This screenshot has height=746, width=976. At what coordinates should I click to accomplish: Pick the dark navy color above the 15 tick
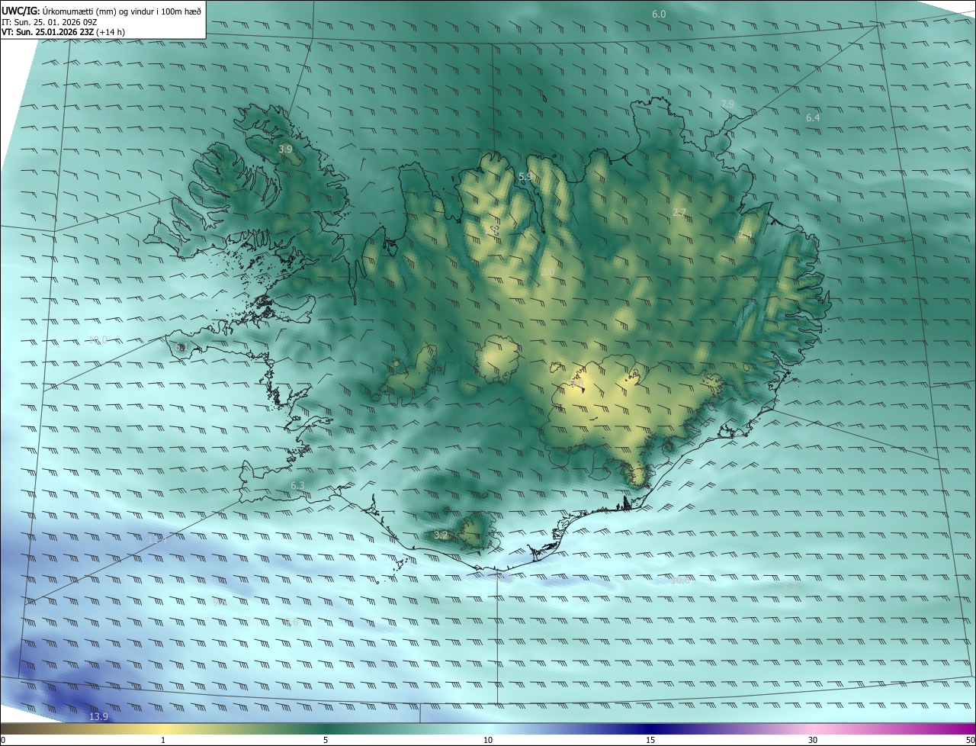[x=650, y=728]
